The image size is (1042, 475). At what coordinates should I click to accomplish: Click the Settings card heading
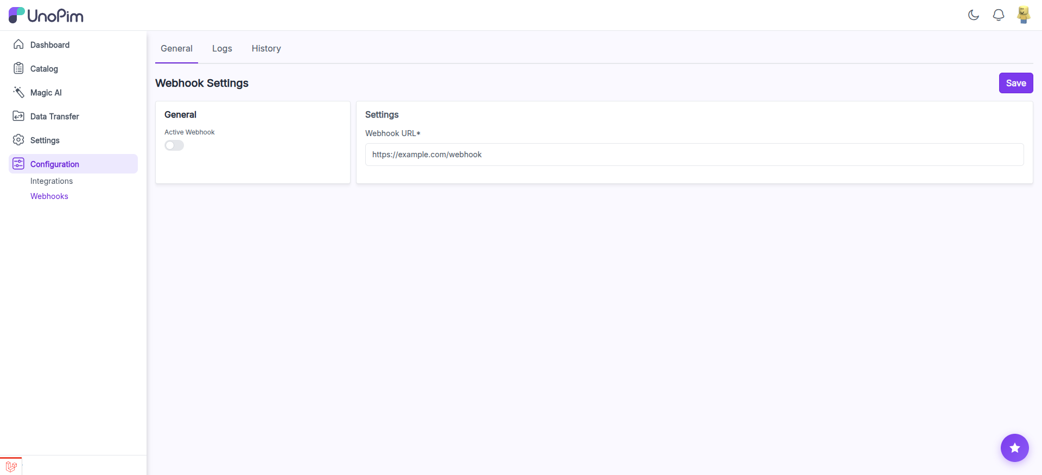pos(382,115)
